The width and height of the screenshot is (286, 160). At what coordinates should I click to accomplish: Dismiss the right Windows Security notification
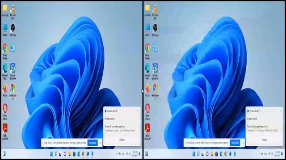click(264, 140)
